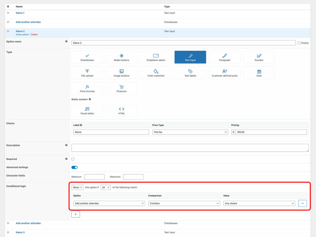Viewport: 316px width, 237px height.
Task: Pick the Color swatches type
Action: [x=156, y=72]
